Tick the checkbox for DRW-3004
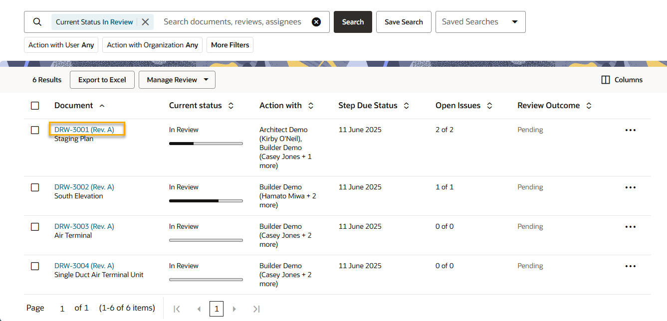 coord(35,266)
